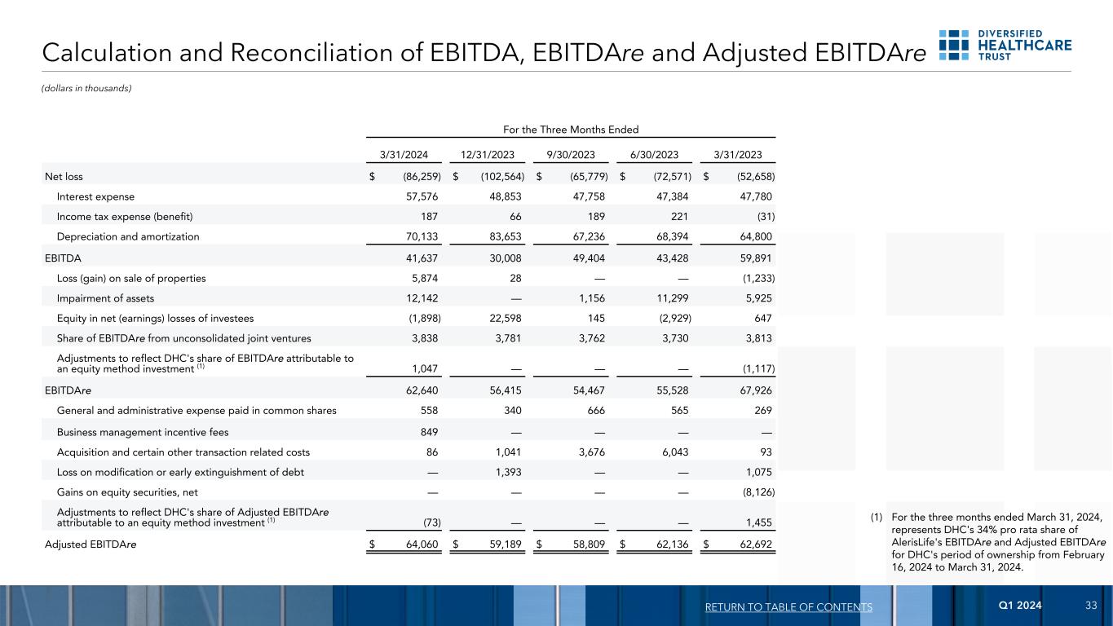
Task: Click the Net loss row label
Action: tap(64, 176)
